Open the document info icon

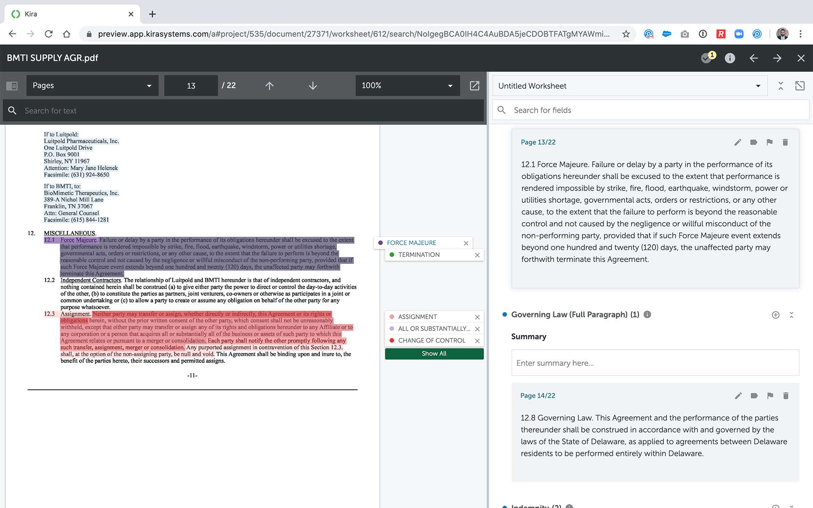tap(730, 58)
